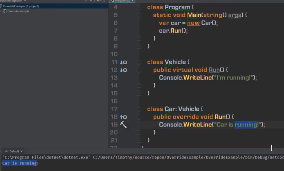
Task: Click the WriteLine call on line 13
Action: (x=197, y=78)
